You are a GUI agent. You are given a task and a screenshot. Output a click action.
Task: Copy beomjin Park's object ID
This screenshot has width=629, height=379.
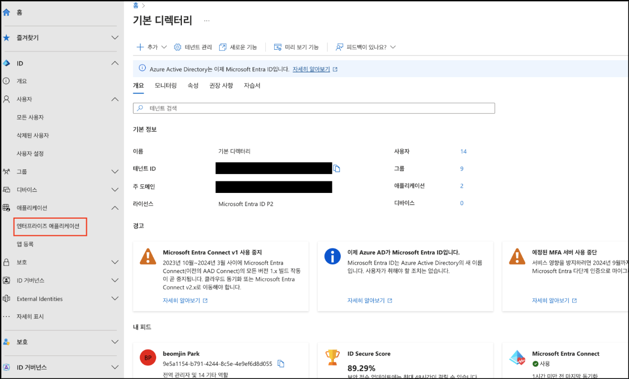coord(281,364)
